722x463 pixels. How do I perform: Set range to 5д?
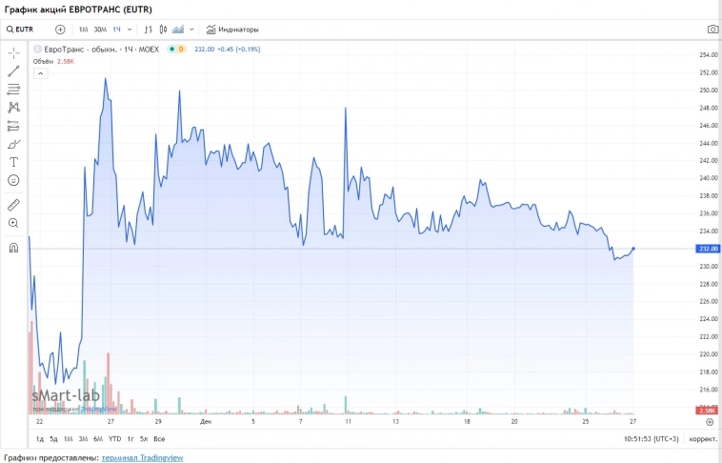pos(53,439)
